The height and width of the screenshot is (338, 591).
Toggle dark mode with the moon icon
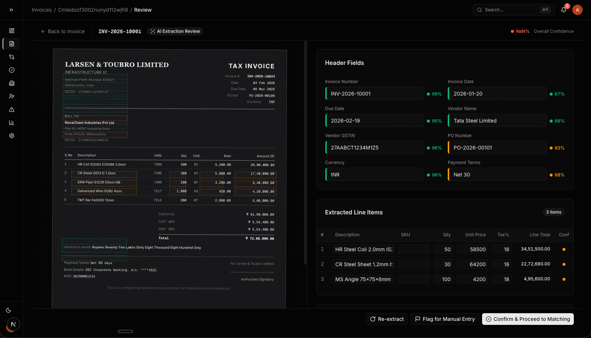[x=8, y=310]
